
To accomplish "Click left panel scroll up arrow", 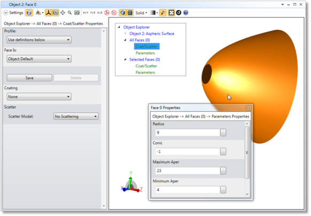I will pyautogui.click(x=104, y=31).
